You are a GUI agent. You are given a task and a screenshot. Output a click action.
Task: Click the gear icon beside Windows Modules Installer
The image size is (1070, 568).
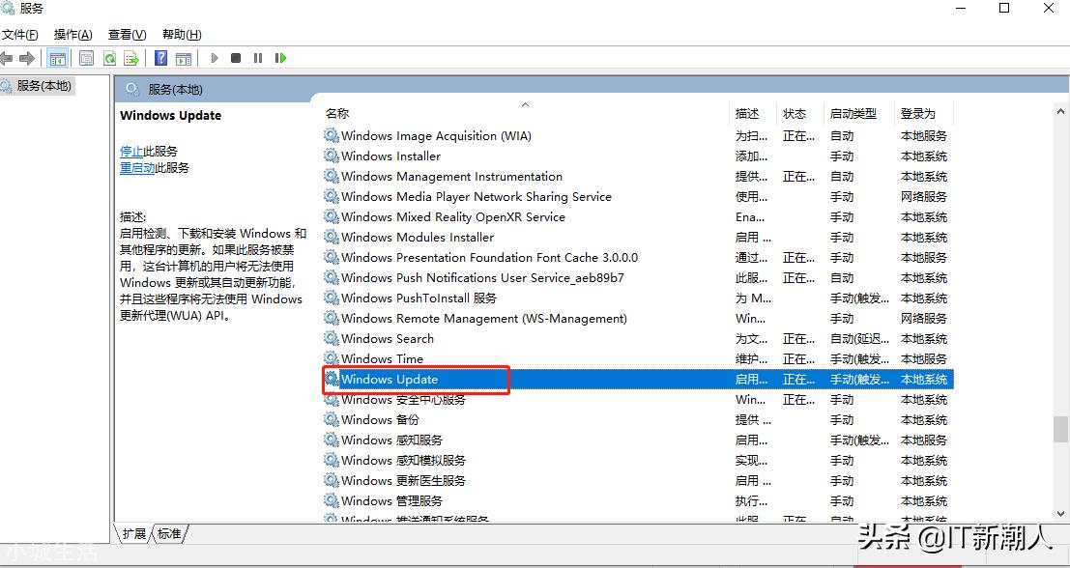[332, 238]
